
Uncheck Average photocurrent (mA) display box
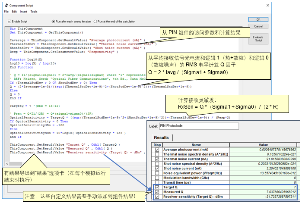pos(157,150)
